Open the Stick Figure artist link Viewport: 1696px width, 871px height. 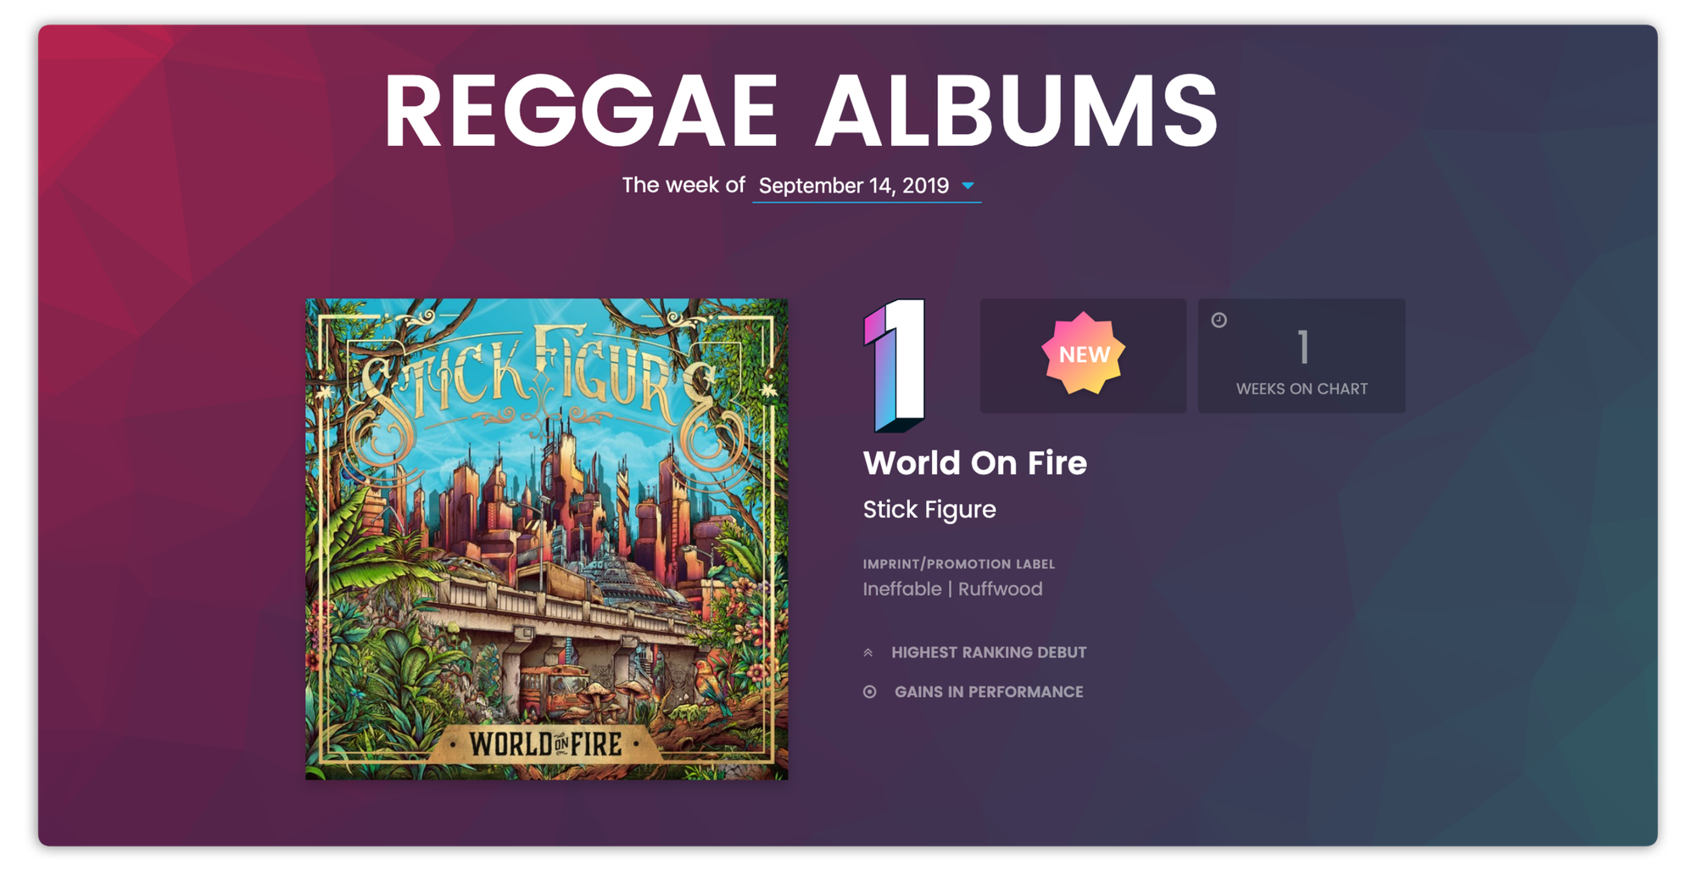(x=929, y=509)
